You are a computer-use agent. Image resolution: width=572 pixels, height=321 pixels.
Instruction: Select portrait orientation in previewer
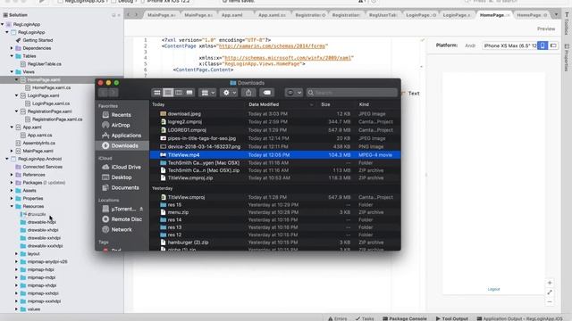(x=543, y=45)
